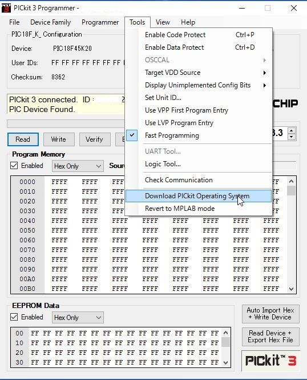This screenshot has height=380, width=307.
Task: Select Use LVP Program Entry
Action: tap(199, 123)
